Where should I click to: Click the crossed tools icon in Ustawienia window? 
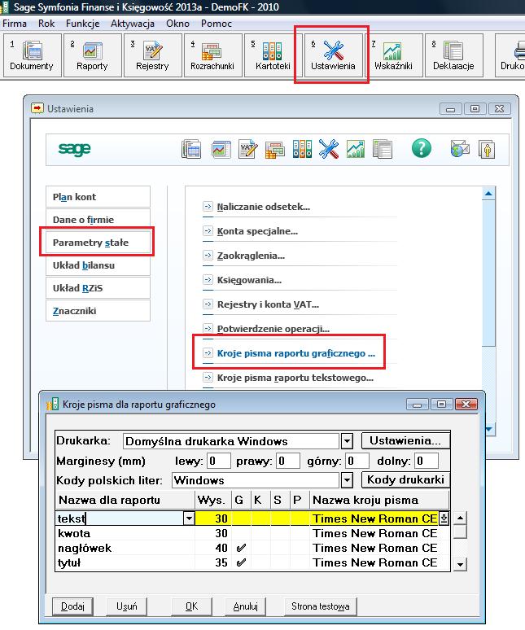pyautogui.click(x=329, y=149)
